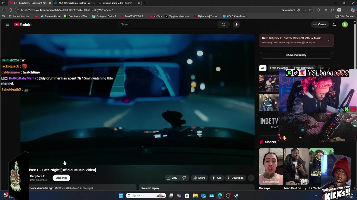Open Nino Paid short thumbnail
Image resolution: width=357 pixels, height=200 pixels.
(296, 167)
